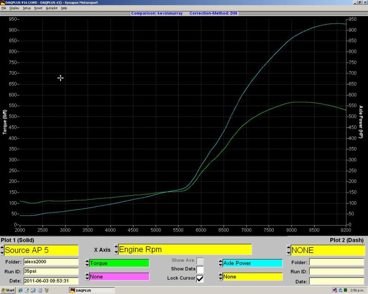Click the Comparison: kevinmurray header text
The height and width of the screenshot is (294, 368).
point(157,13)
